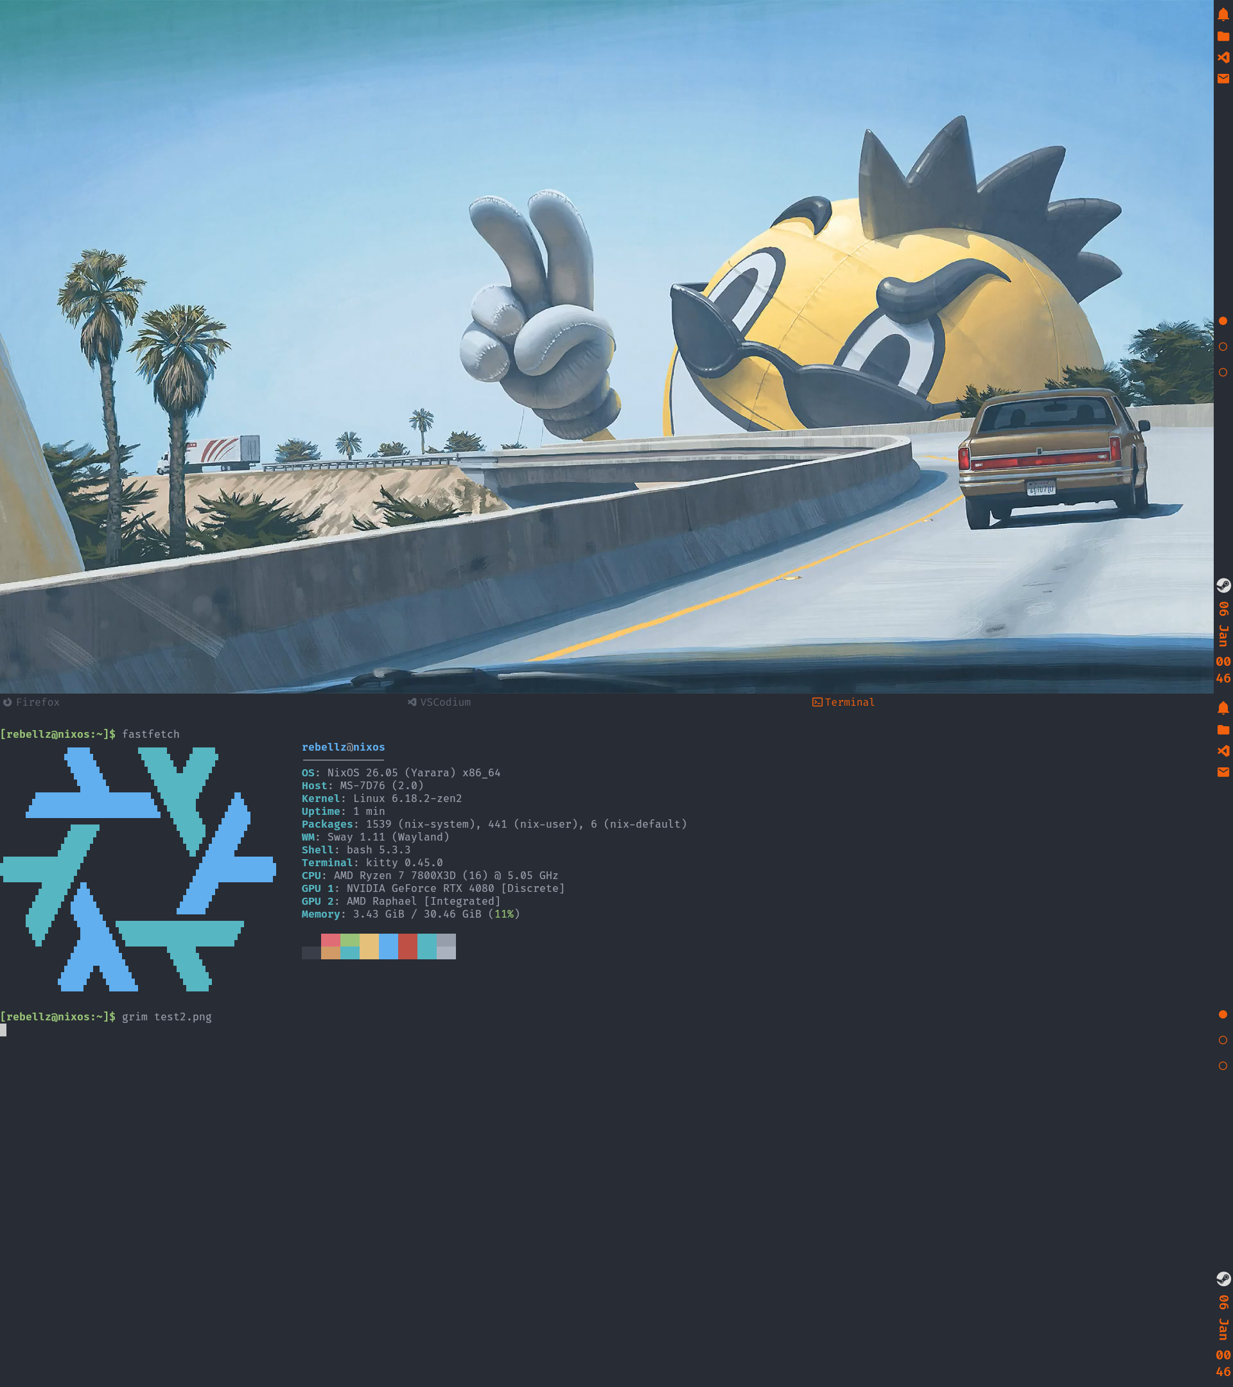Image resolution: width=1233 pixels, height=1387 pixels.
Task: Click the blinking cursor below the grim command
Action: (4, 1031)
